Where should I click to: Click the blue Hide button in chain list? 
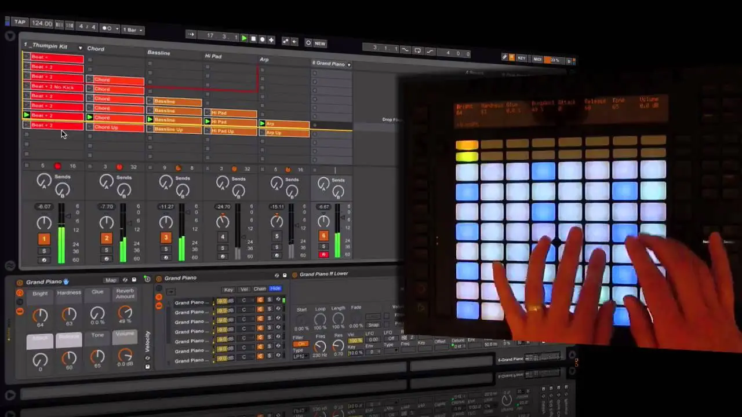(275, 288)
